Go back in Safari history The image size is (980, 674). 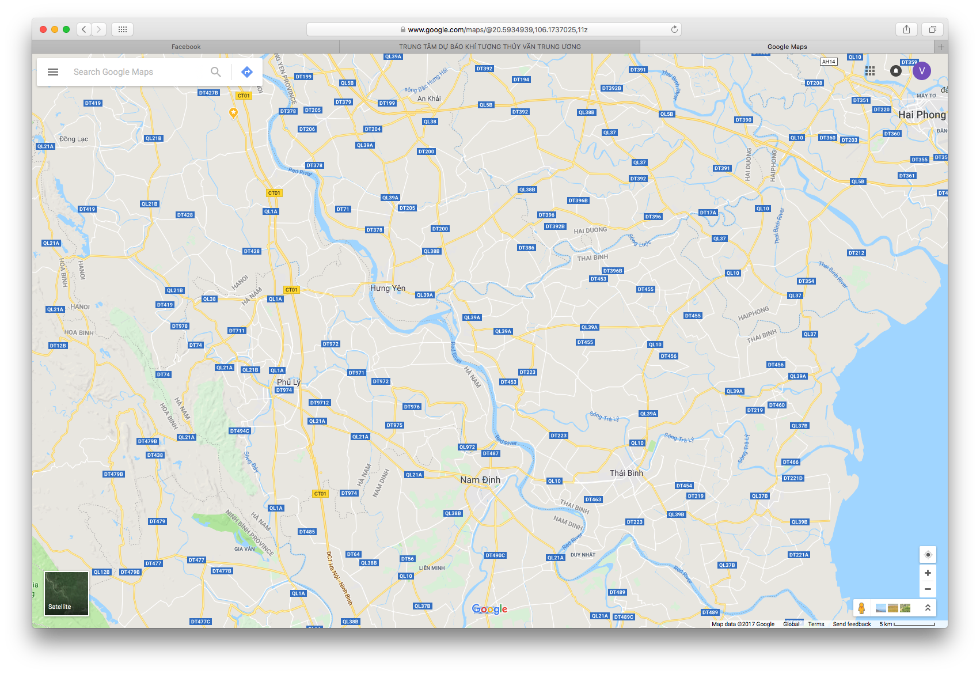click(x=84, y=29)
